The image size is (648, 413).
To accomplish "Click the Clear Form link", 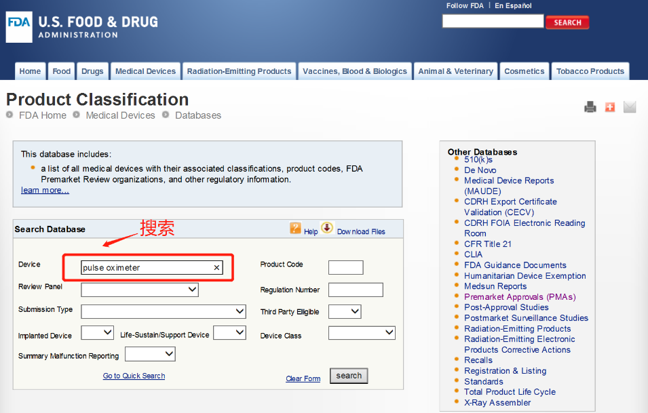I will [303, 379].
